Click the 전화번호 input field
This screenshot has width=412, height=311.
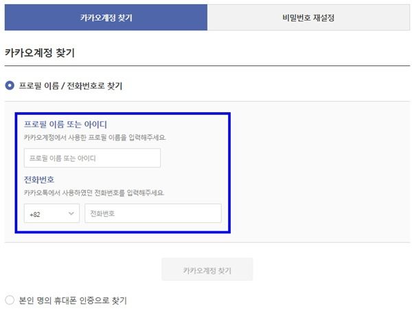point(153,213)
